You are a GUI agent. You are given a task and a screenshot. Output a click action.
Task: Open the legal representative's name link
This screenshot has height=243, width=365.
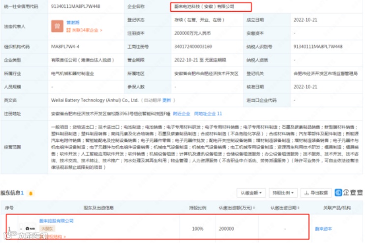coord(73,22)
